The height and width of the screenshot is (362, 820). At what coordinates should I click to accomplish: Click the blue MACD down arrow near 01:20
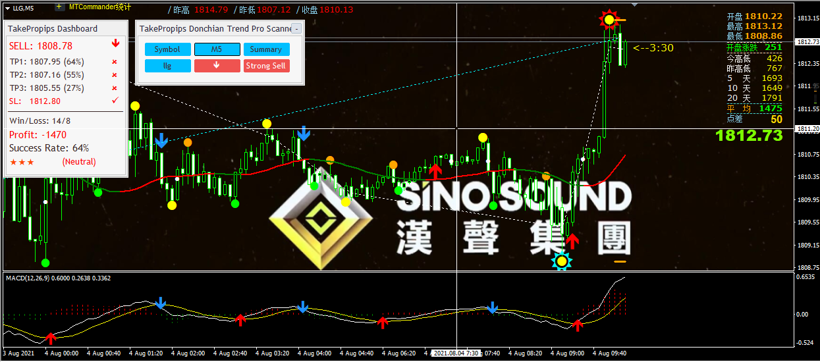(x=161, y=303)
